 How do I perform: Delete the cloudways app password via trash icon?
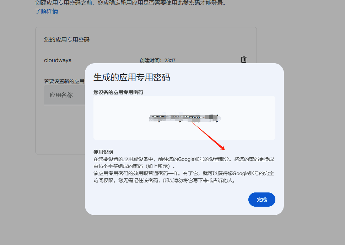point(244,60)
